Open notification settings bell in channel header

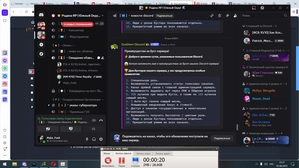coord(220,15)
